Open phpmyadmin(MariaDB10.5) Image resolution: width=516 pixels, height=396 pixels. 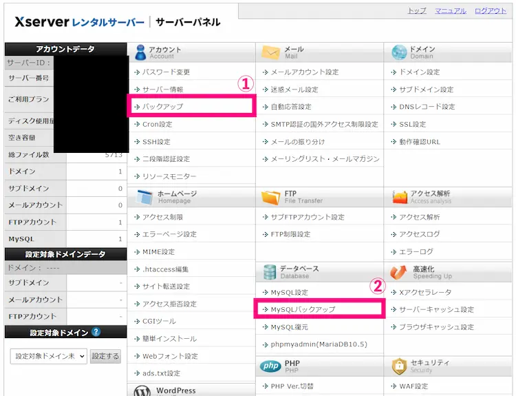click(319, 344)
